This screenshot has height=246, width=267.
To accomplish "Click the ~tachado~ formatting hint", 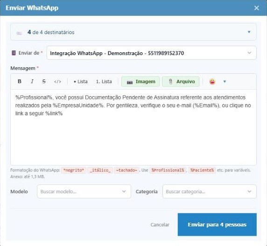I will [x=126, y=170].
